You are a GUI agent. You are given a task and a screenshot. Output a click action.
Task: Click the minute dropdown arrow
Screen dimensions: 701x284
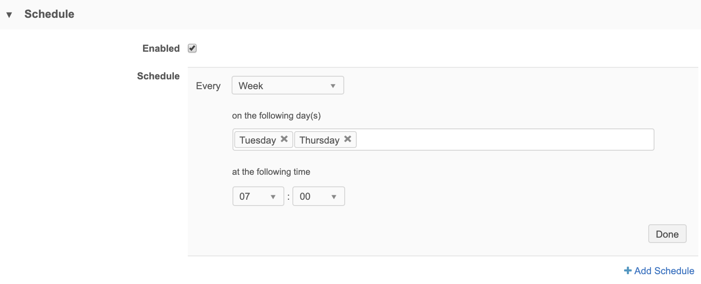pyautogui.click(x=334, y=197)
